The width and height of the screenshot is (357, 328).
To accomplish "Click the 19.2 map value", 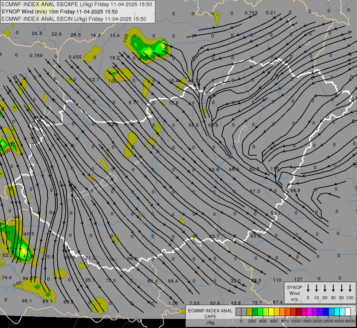I will 115,58.
